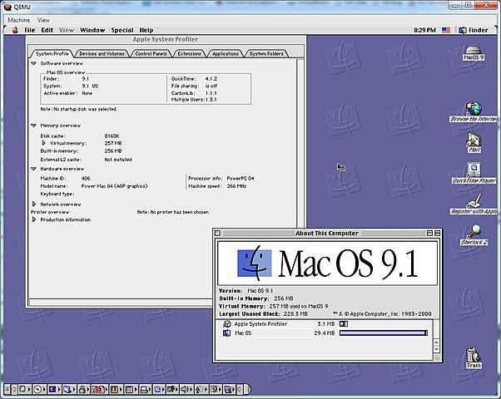Image resolution: width=501 pixels, height=399 pixels.
Task: Switch to the Devices and Volumes tab
Action: pos(102,54)
